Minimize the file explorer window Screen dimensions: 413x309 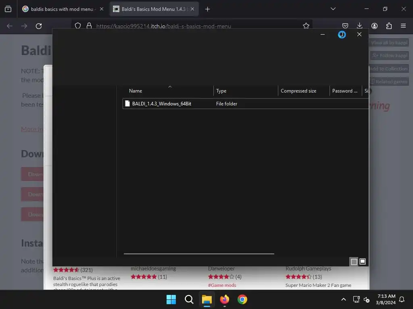[x=322, y=35]
